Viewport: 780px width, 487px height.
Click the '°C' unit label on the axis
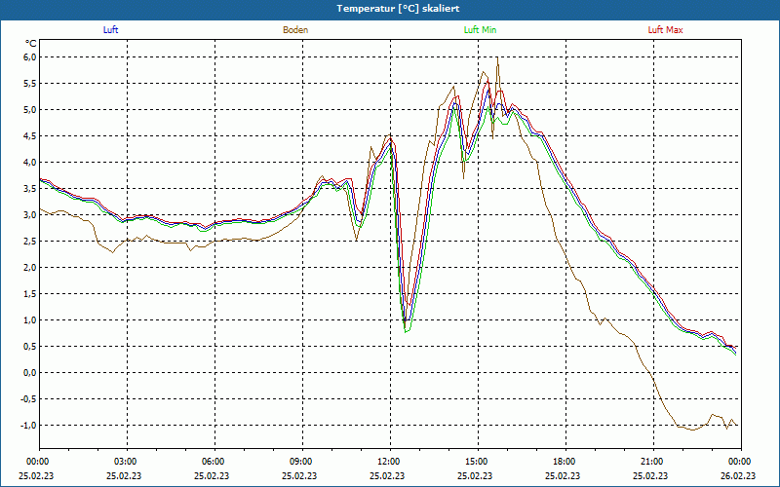coord(31,43)
